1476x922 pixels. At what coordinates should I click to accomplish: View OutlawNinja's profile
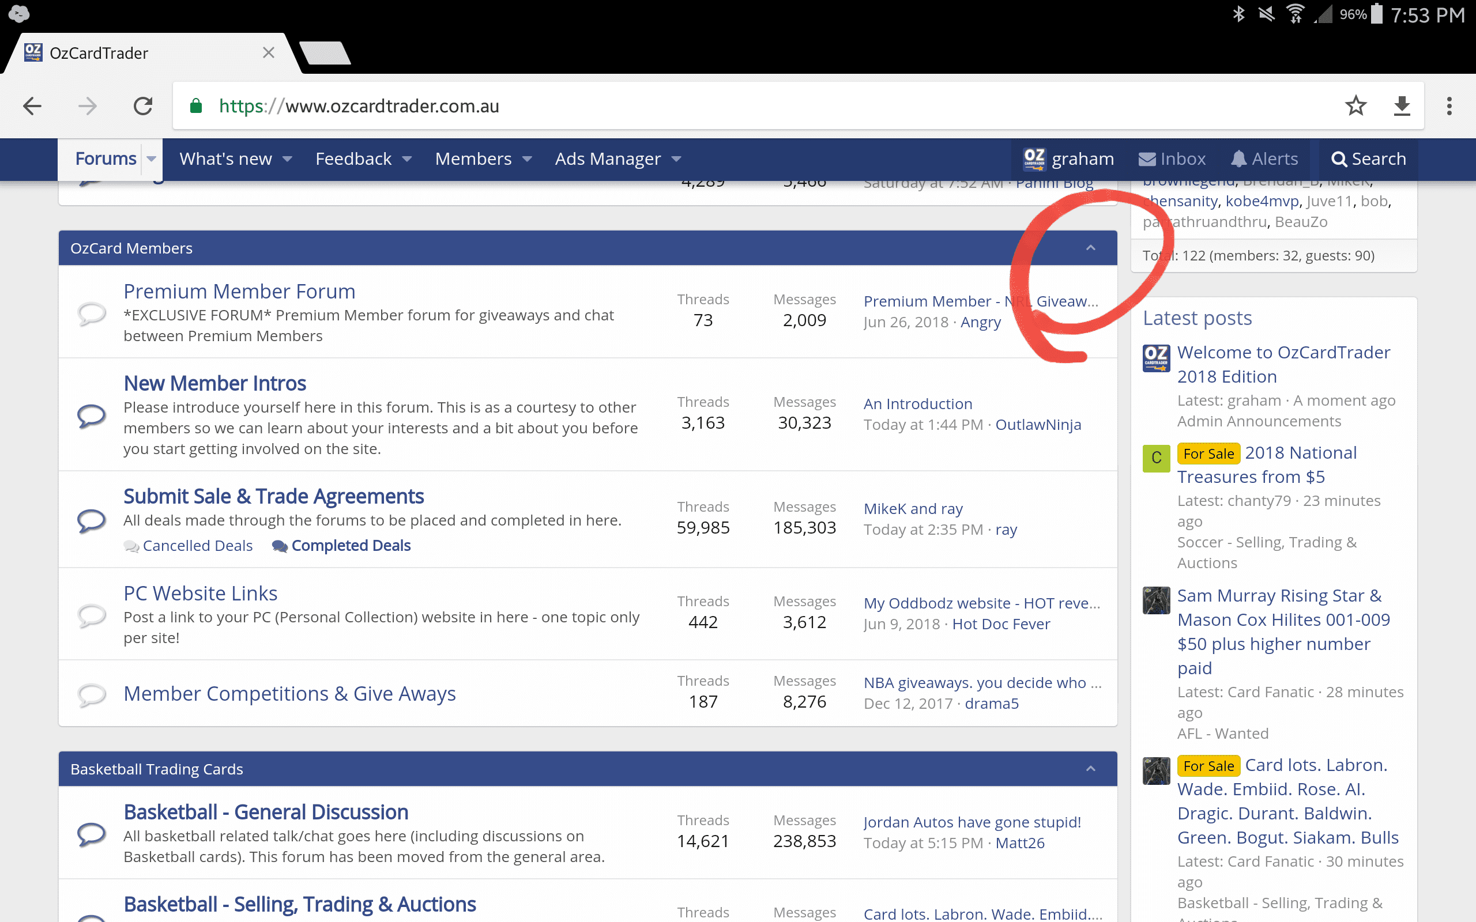pyautogui.click(x=1038, y=425)
